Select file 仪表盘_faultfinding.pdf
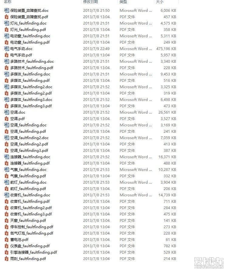The height and width of the screenshot is (270, 225). pos(30,246)
